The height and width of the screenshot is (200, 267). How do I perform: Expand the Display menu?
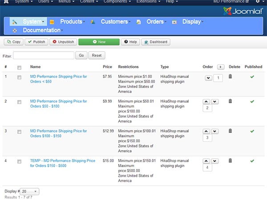[x=193, y=22]
